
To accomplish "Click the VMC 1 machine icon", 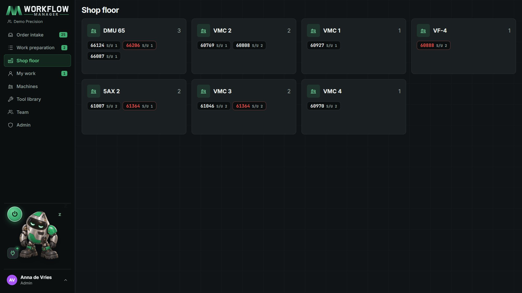I will 313,31.
